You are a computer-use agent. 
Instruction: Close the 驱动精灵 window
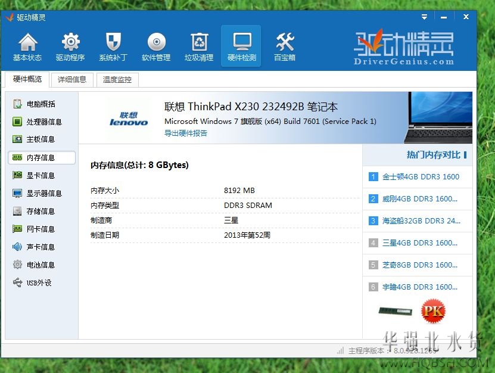click(466, 17)
